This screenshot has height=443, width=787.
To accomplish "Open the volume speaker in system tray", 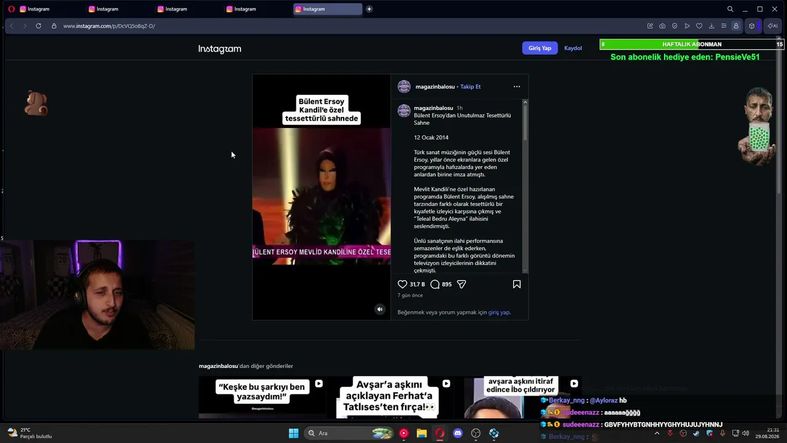I will click(x=745, y=433).
